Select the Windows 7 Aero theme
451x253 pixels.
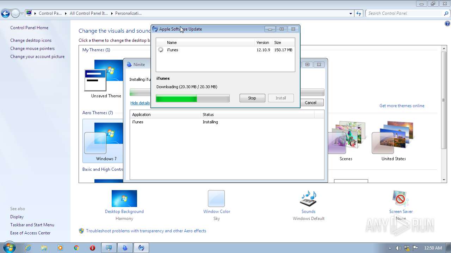[103, 141]
